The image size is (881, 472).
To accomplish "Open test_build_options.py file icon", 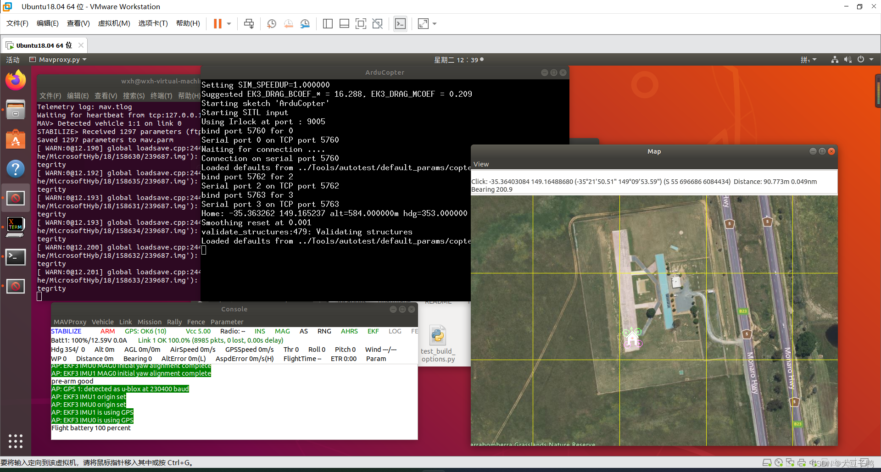I will point(438,344).
